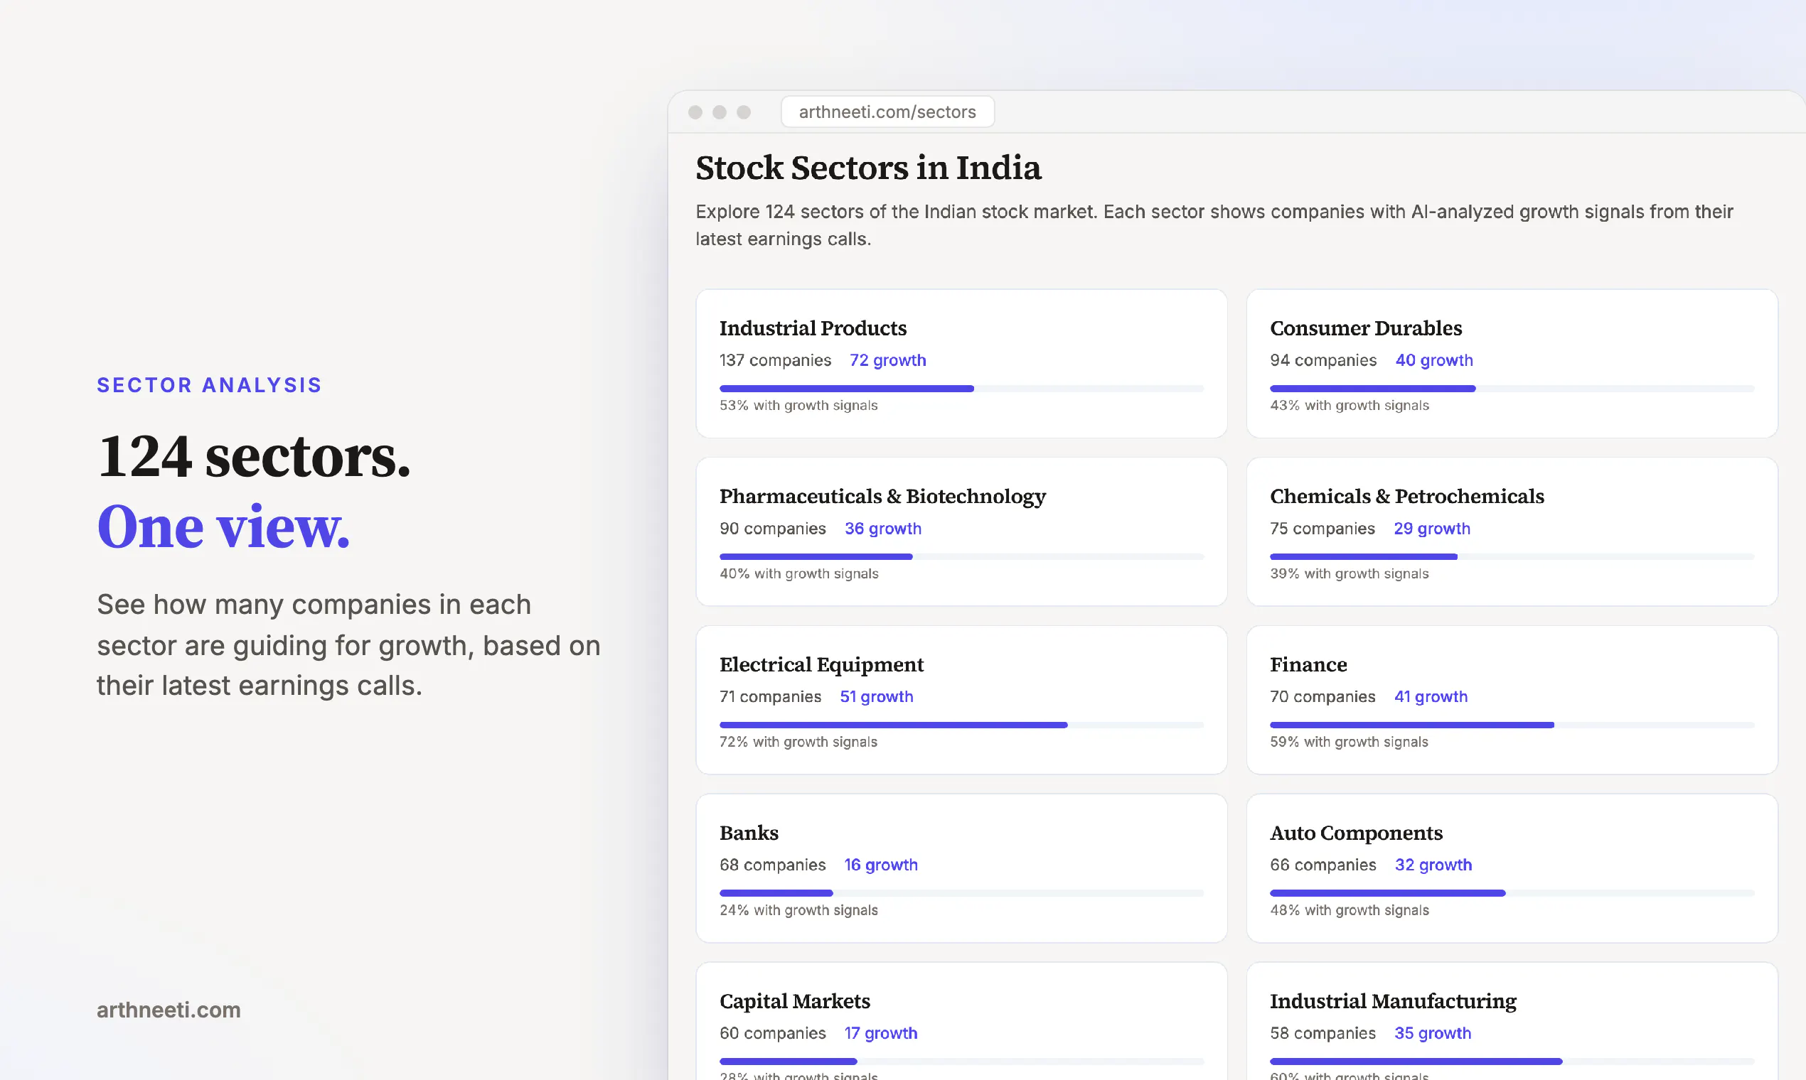Click '32 growth' under Auto Components
This screenshot has height=1080, width=1806.
[1433, 865]
